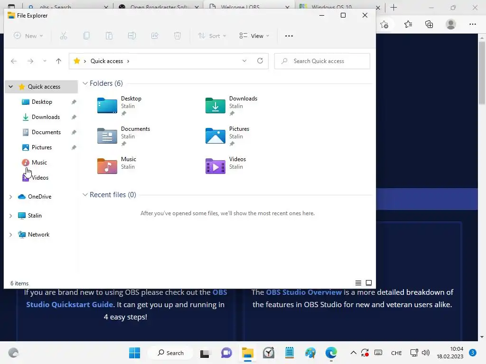Click the Cut scissors icon in toolbar
486x364 pixels.
[x=63, y=36]
